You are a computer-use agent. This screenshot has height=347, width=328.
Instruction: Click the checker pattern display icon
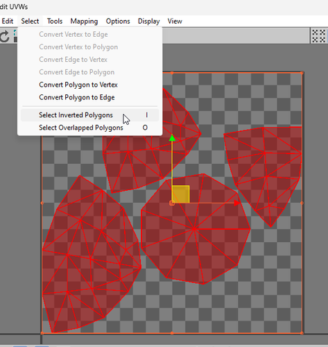[x=319, y=36]
